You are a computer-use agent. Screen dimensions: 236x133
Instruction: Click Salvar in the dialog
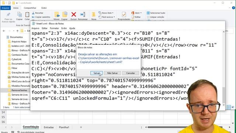pos(97,73)
